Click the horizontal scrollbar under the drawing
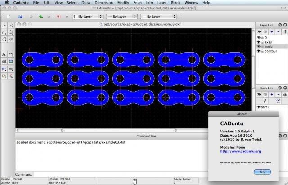Image resolution: width=288 pixels, height=185 pixels. (119, 130)
